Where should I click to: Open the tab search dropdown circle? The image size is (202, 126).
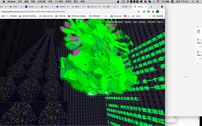point(162,7)
